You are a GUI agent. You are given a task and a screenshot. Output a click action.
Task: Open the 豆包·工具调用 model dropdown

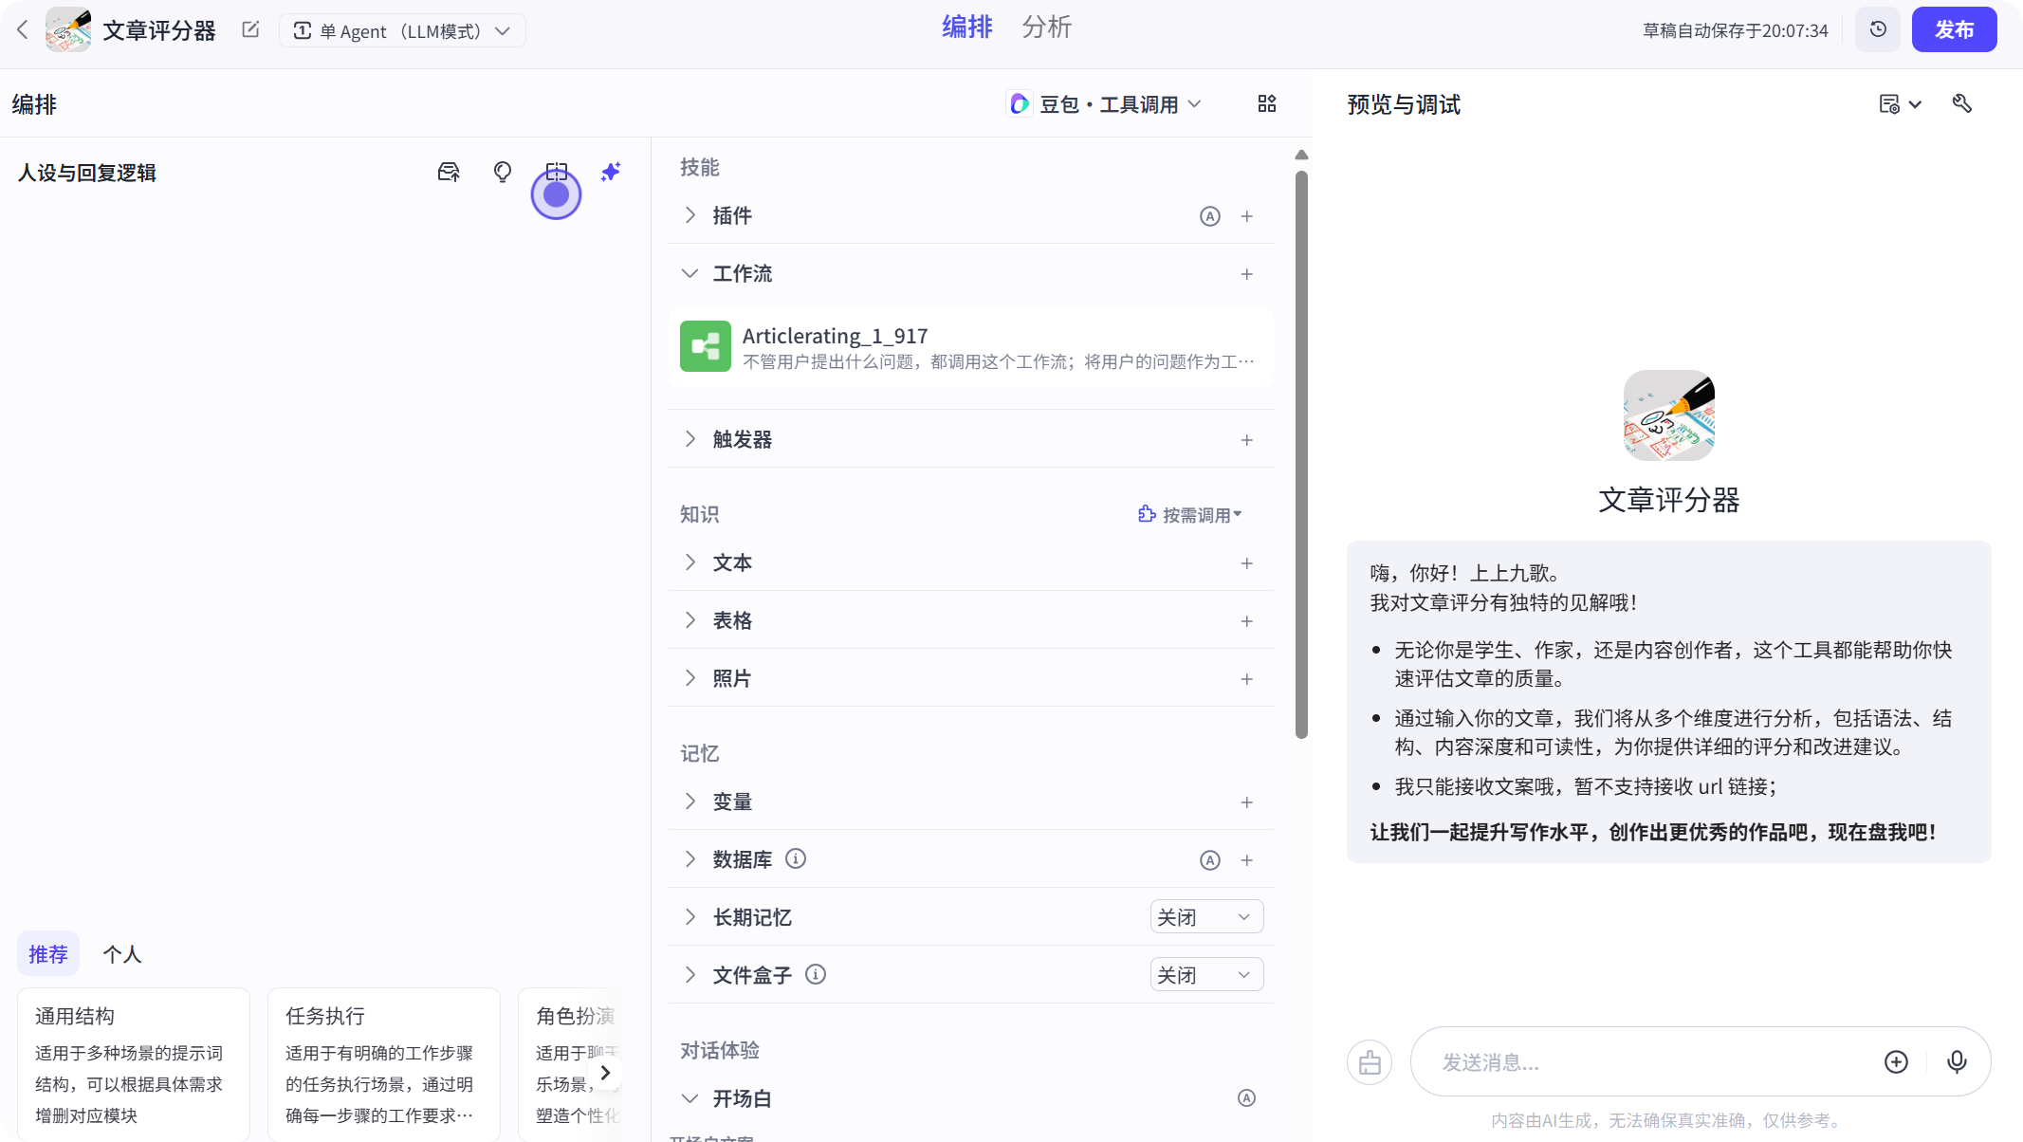[1106, 104]
